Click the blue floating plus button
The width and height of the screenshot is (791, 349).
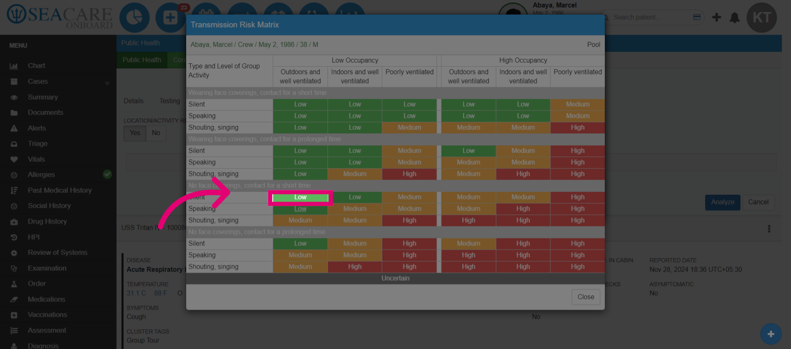pyautogui.click(x=771, y=334)
